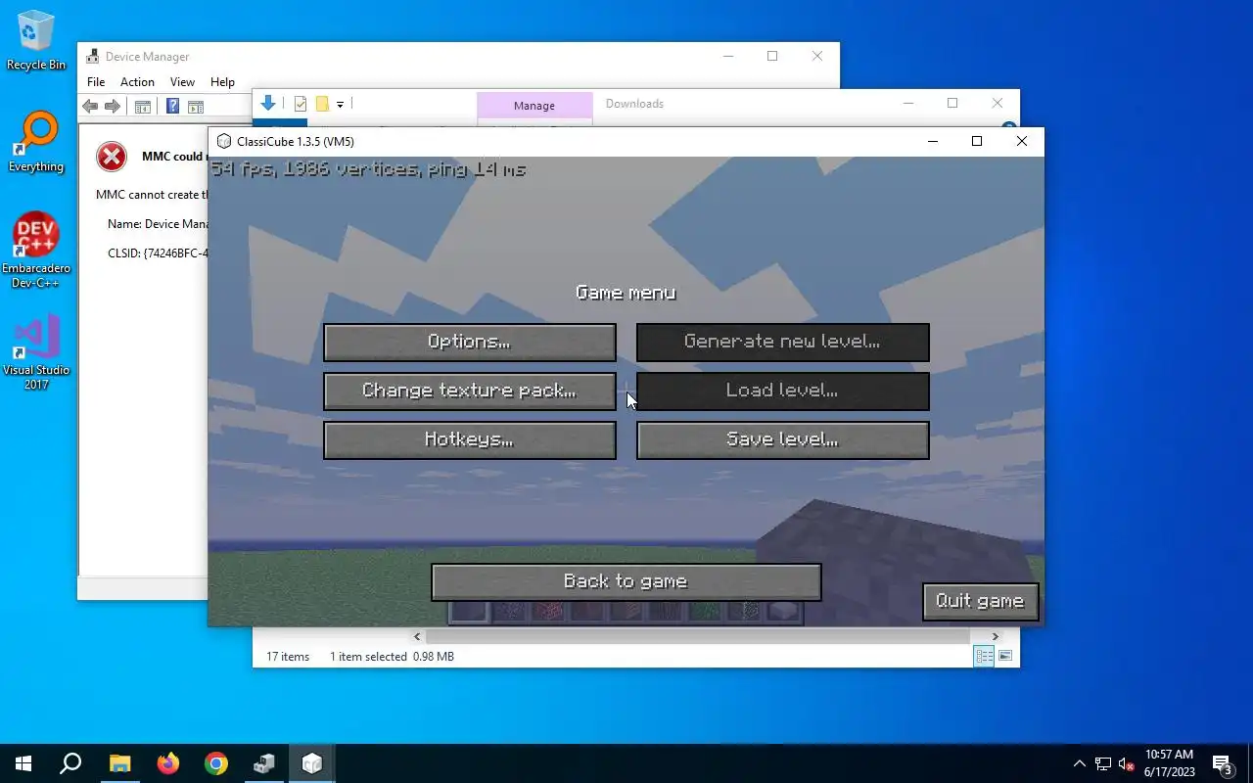Open Device Manager's View menu
Screen dimensions: 1253x783
click(182, 82)
